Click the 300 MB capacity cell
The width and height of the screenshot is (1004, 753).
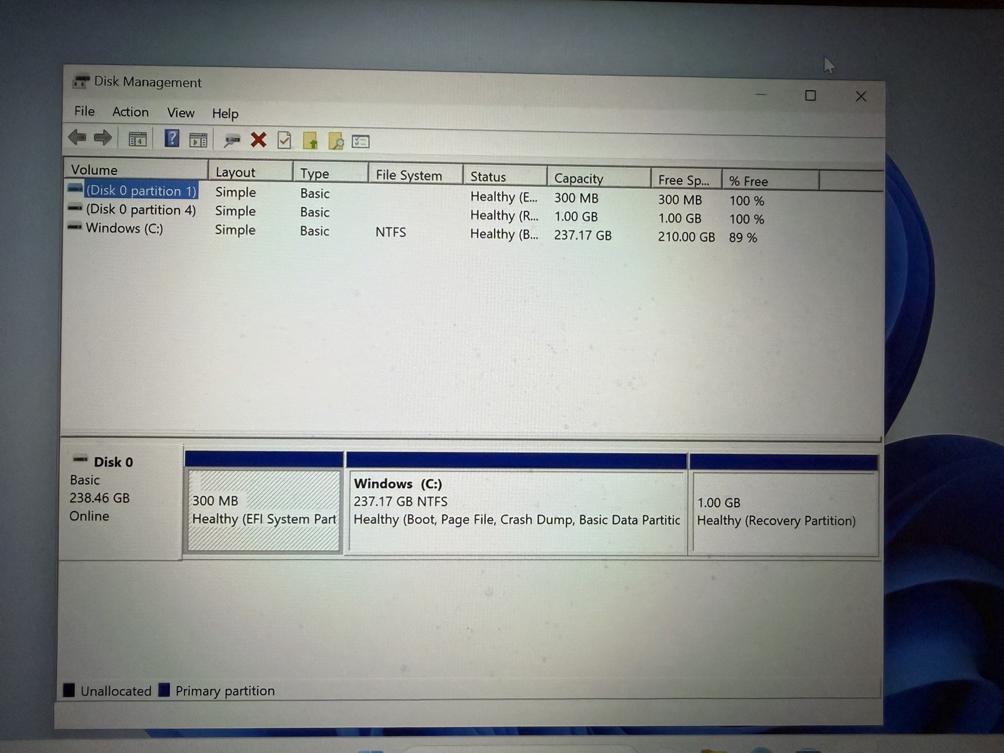576,198
